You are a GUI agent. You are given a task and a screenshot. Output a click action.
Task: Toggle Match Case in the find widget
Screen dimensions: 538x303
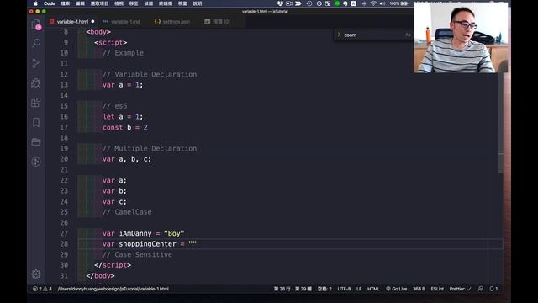tap(408, 35)
